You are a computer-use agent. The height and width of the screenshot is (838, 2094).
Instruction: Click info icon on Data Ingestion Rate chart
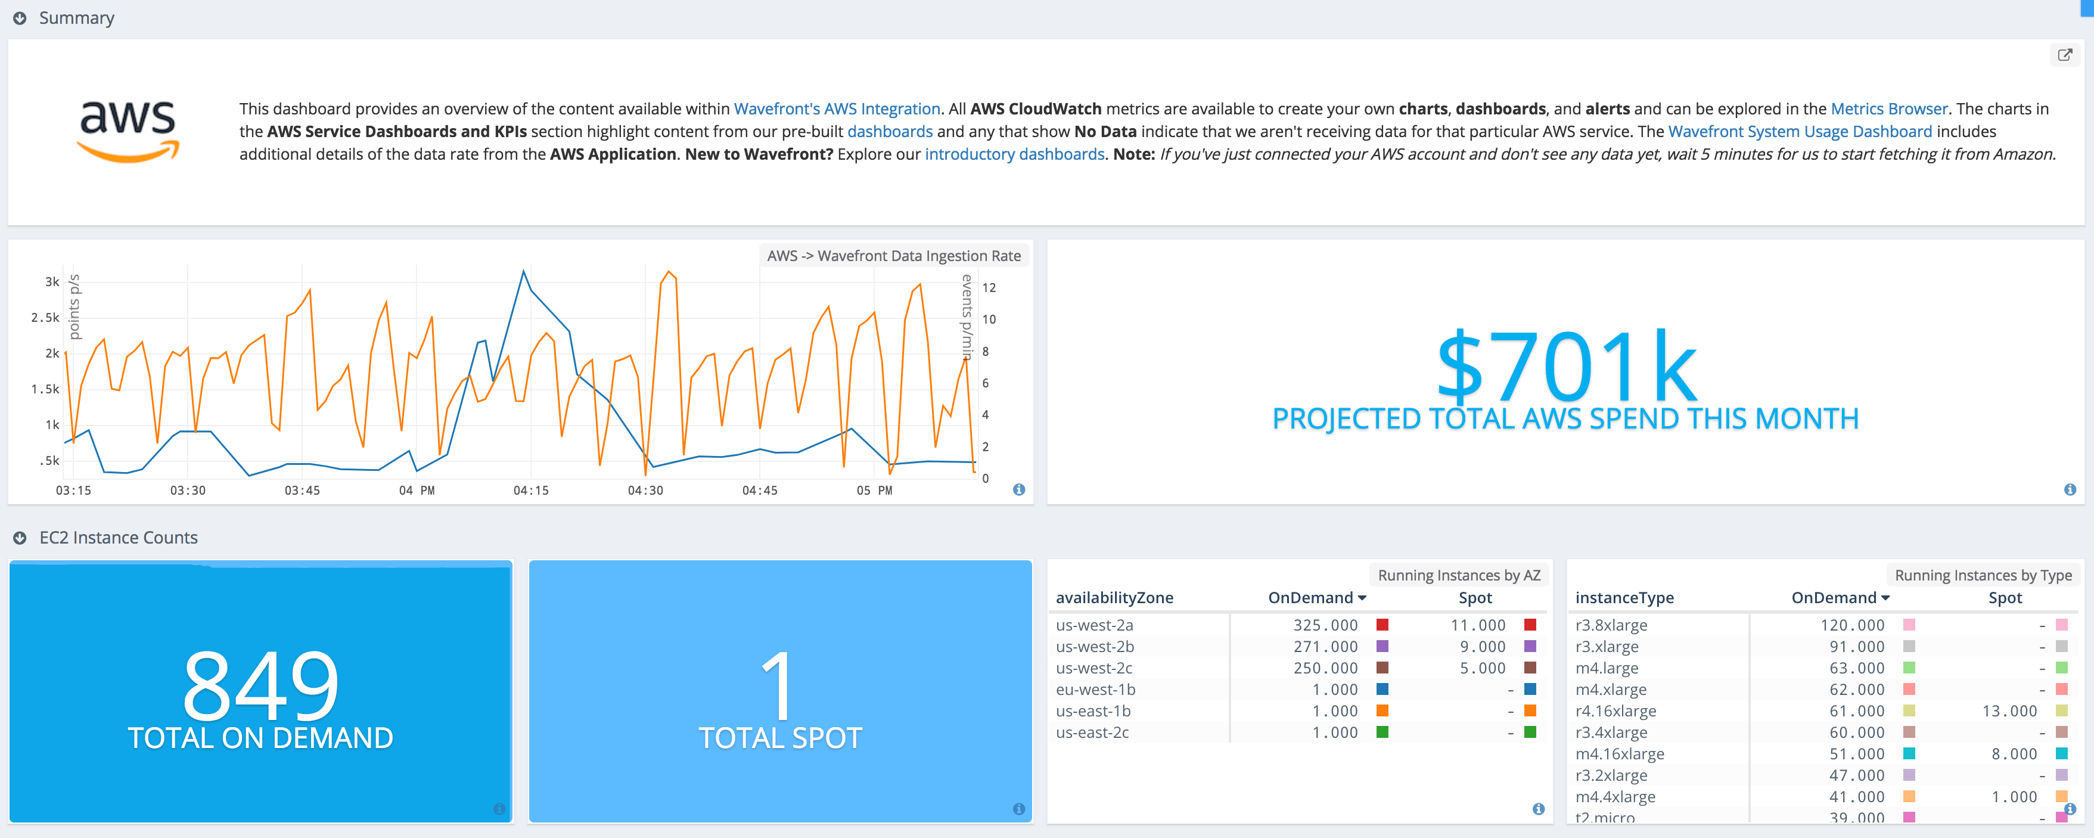[x=1018, y=489]
